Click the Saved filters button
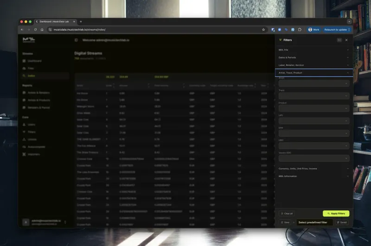 pyautogui.click(x=342, y=222)
